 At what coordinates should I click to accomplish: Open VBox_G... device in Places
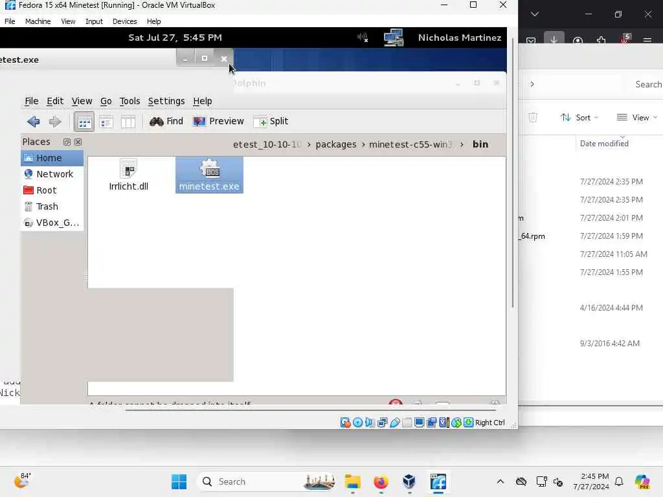(52, 223)
